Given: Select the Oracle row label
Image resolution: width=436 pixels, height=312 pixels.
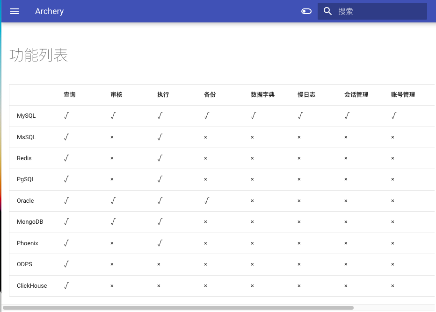Looking at the screenshot, I should [25, 201].
